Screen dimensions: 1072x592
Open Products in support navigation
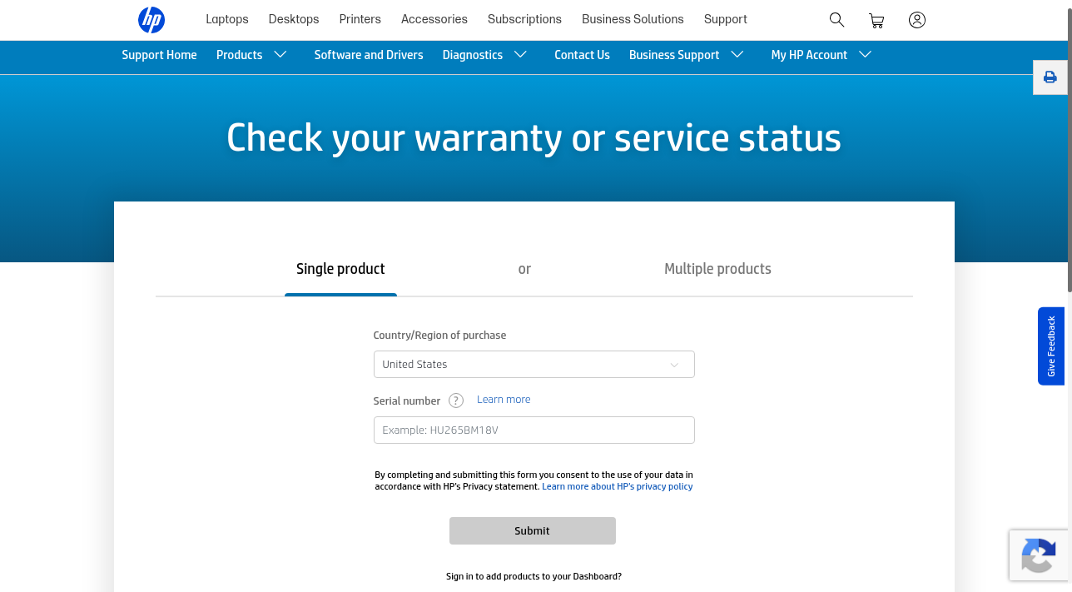point(240,55)
